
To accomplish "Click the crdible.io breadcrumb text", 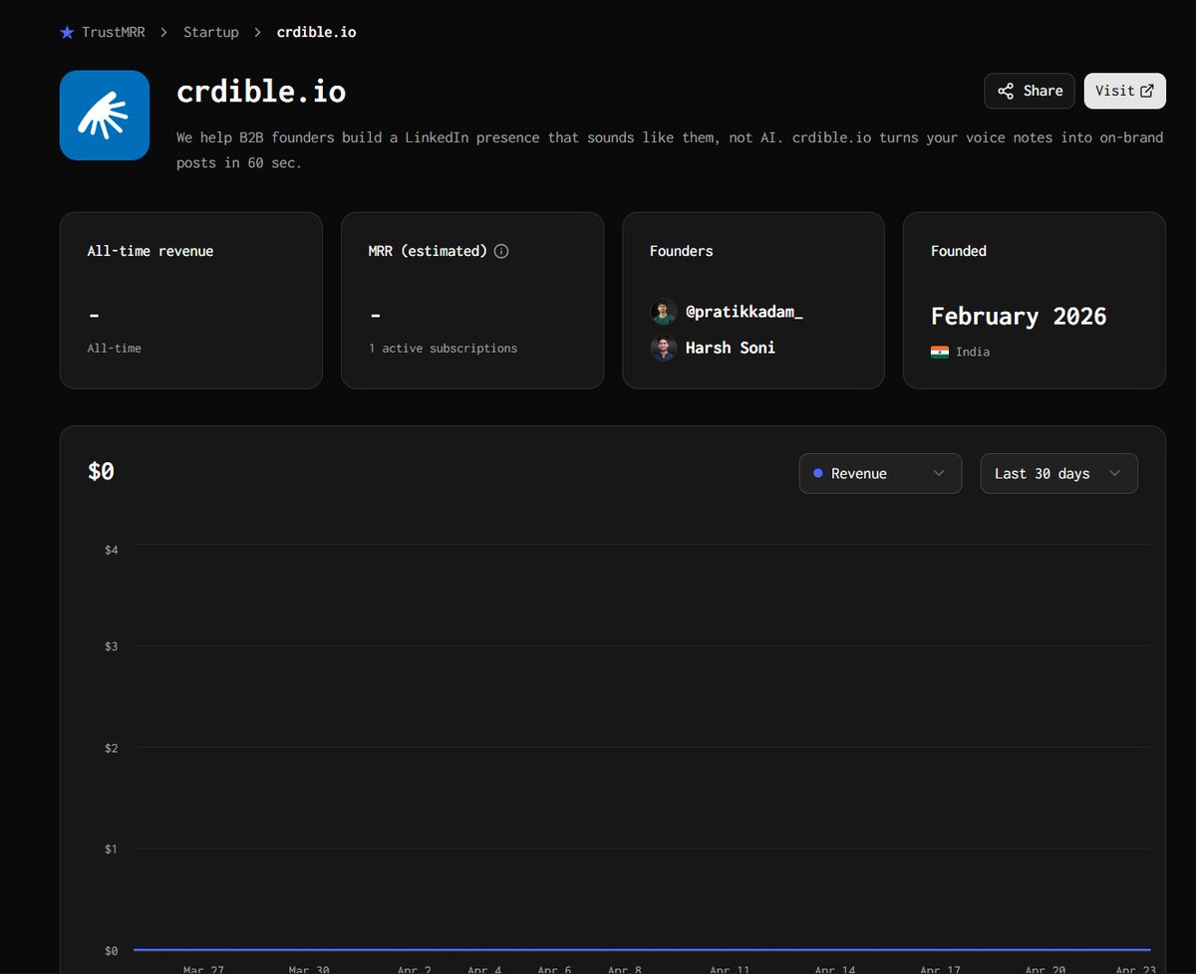I will click(316, 32).
